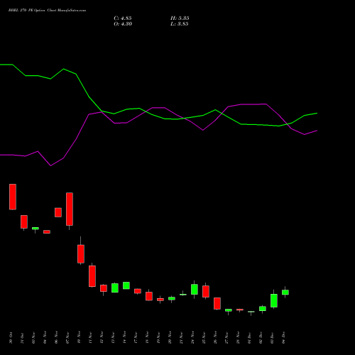
Task: Click the '30 Oct' date label
Action: 11,338
